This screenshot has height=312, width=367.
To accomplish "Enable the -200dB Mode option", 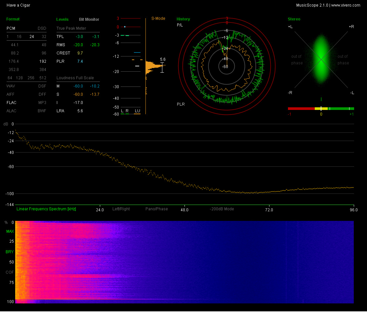I will click(x=222, y=209).
